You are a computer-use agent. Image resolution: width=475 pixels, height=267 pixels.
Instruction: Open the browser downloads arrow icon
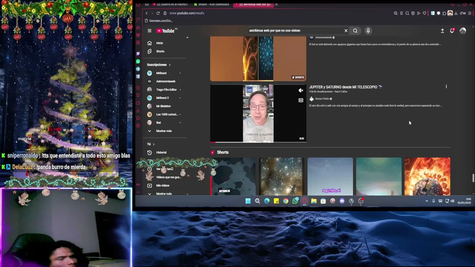tap(456, 13)
